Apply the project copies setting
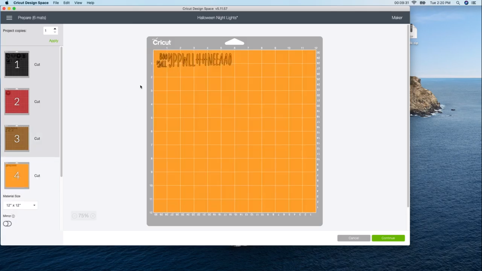The width and height of the screenshot is (482, 271). 53,41
